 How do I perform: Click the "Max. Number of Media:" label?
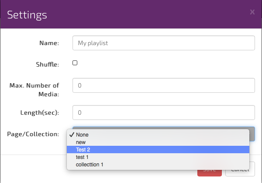tap(34, 89)
